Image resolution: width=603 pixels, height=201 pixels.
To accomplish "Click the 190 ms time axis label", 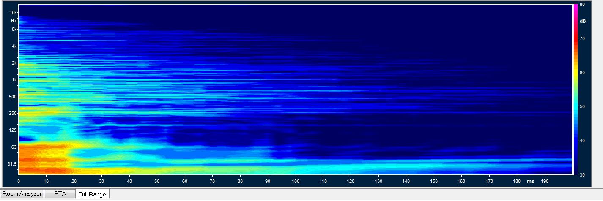I will coord(545,182).
